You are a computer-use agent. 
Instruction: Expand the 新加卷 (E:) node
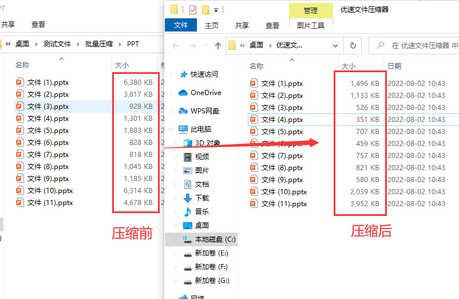(175, 253)
